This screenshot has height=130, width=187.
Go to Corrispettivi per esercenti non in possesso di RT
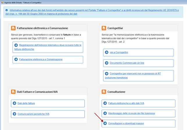pyautogui.click(x=135, y=74)
